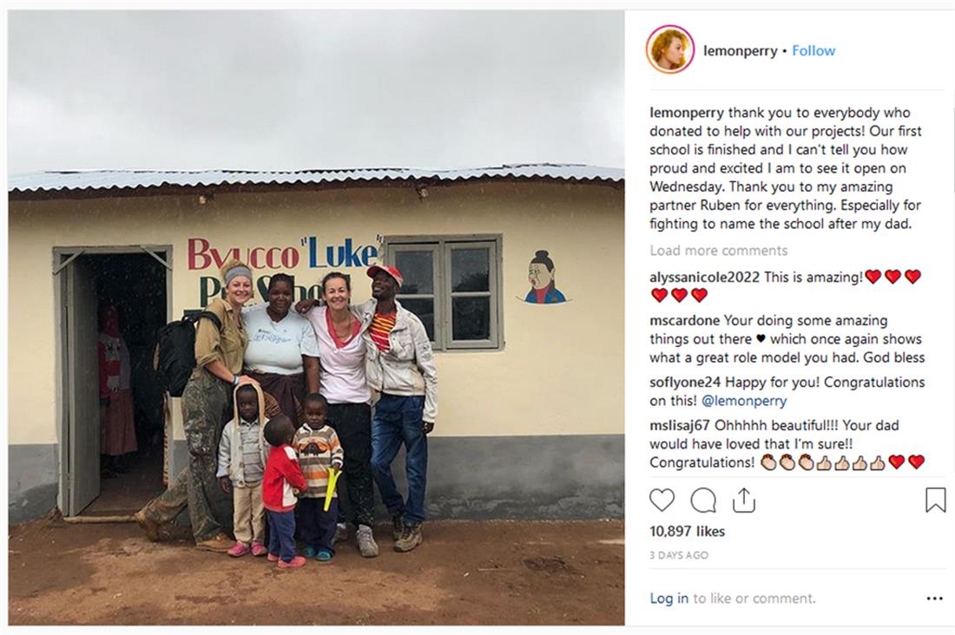Expand Load more comments
This screenshot has height=635, width=955.
tap(718, 250)
